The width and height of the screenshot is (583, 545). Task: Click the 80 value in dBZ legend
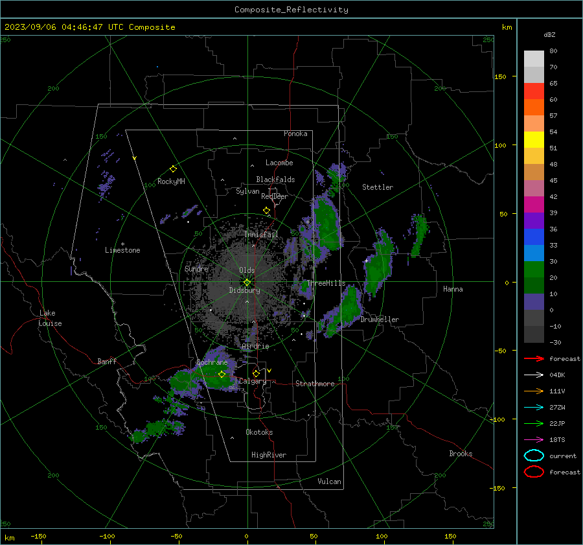click(x=553, y=51)
